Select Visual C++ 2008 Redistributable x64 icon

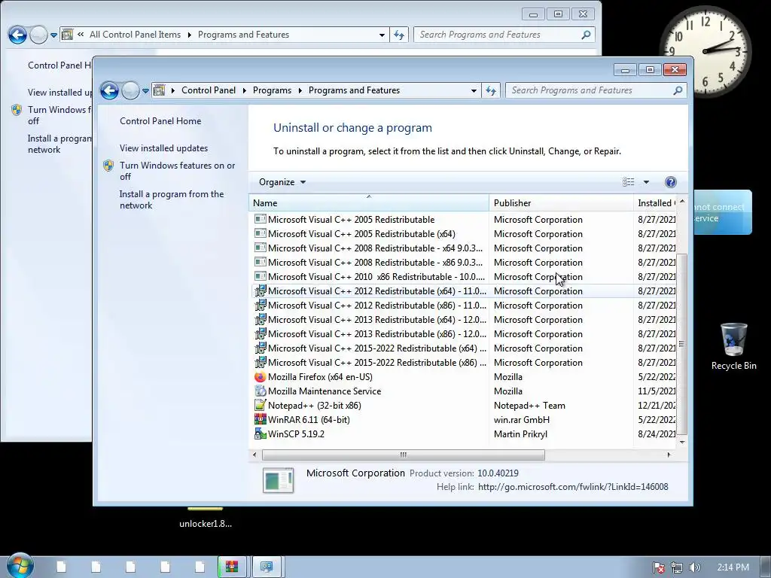click(260, 248)
